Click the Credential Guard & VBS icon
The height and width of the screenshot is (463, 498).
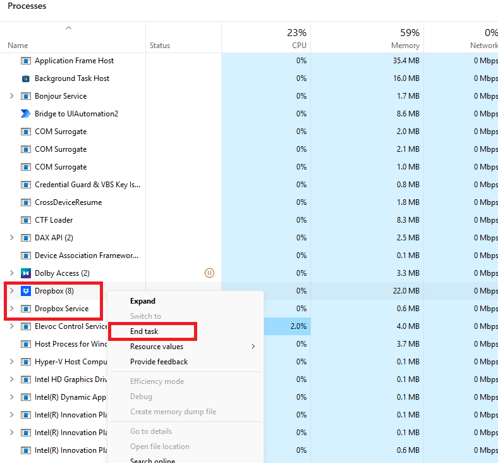pyautogui.click(x=26, y=185)
